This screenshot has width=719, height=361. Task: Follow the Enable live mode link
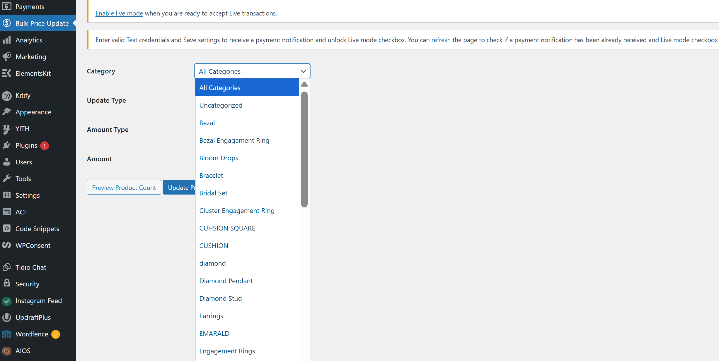point(119,13)
